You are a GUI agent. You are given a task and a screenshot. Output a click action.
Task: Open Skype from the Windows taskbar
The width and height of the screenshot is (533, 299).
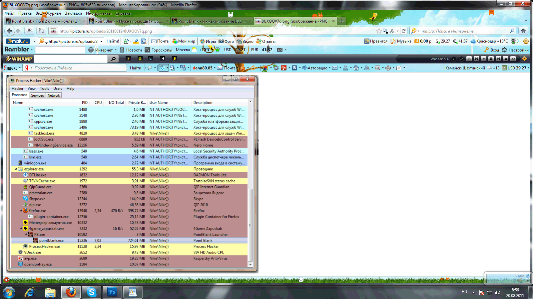[x=91, y=292]
